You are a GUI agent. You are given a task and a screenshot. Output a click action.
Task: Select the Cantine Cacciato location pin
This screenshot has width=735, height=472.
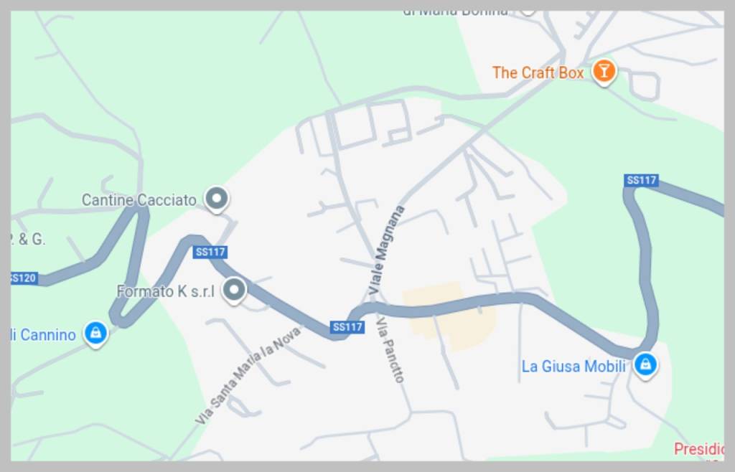tap(217, 199)
